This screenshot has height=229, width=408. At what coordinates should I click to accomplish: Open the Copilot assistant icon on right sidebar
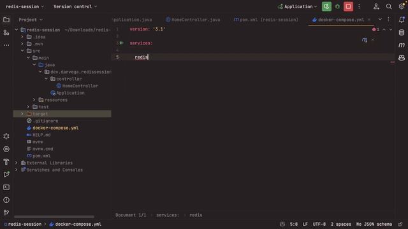click(x=402, y=58)
